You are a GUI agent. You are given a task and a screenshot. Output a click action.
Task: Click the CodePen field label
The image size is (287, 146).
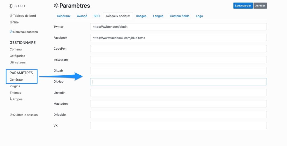tap(60, 49)
